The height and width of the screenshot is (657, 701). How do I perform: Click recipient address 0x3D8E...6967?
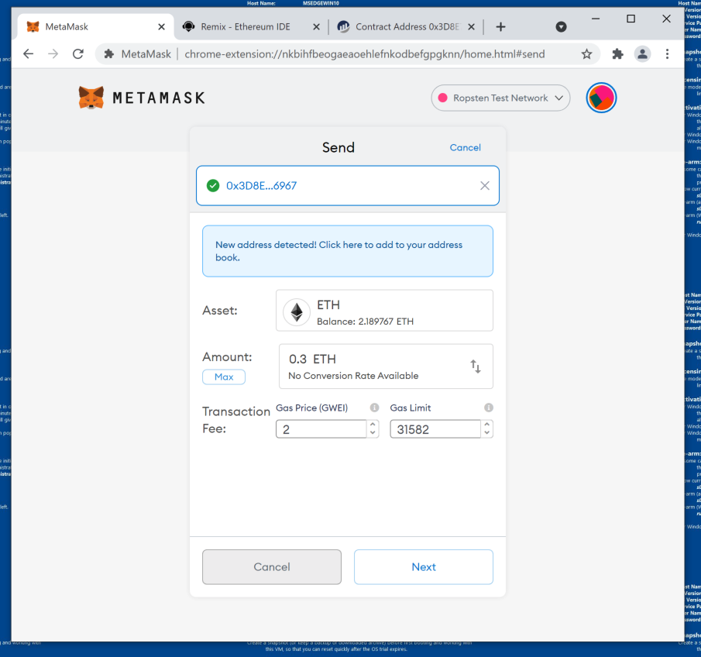coord(261,186)
